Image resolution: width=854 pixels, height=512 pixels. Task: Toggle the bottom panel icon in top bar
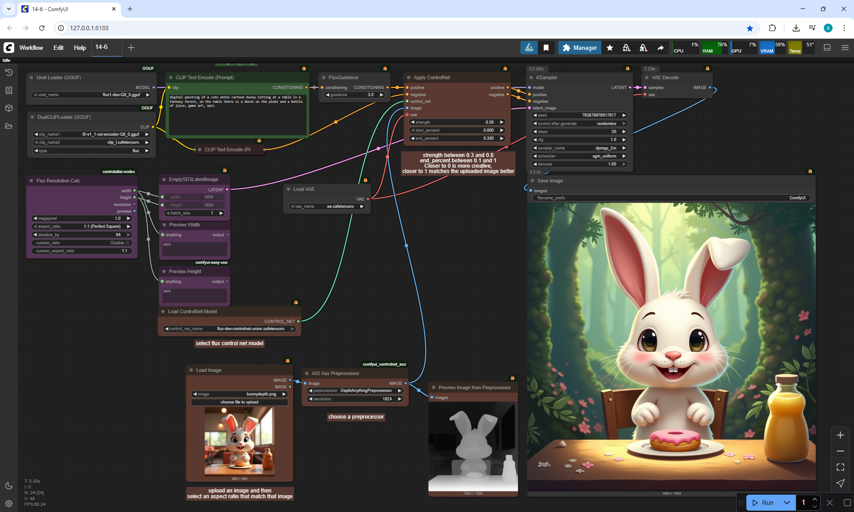(x=827, y=48)
